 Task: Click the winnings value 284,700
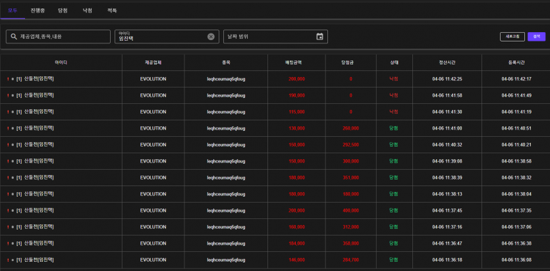(351, 260)
